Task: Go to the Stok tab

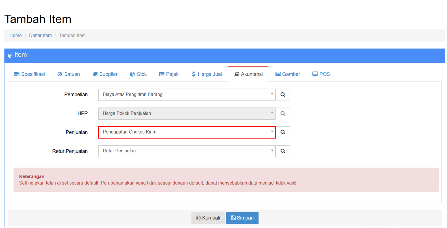Action: click(138, 74)
